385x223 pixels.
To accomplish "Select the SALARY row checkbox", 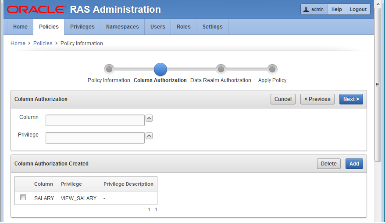I will coord(23,198).
